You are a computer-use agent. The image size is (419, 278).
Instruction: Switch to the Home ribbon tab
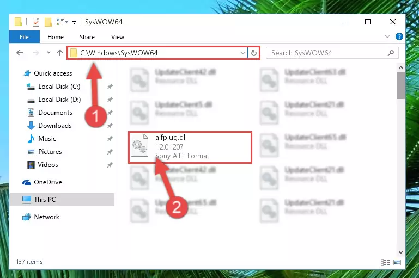click(56, 37)
